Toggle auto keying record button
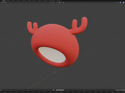Image resolution: width=125 pixels, height=93 pixels. pyautogui.click(x=53, y=90)
